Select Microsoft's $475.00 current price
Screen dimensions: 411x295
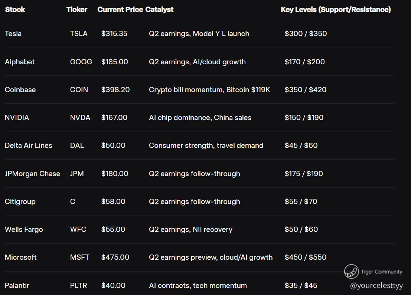115,257
